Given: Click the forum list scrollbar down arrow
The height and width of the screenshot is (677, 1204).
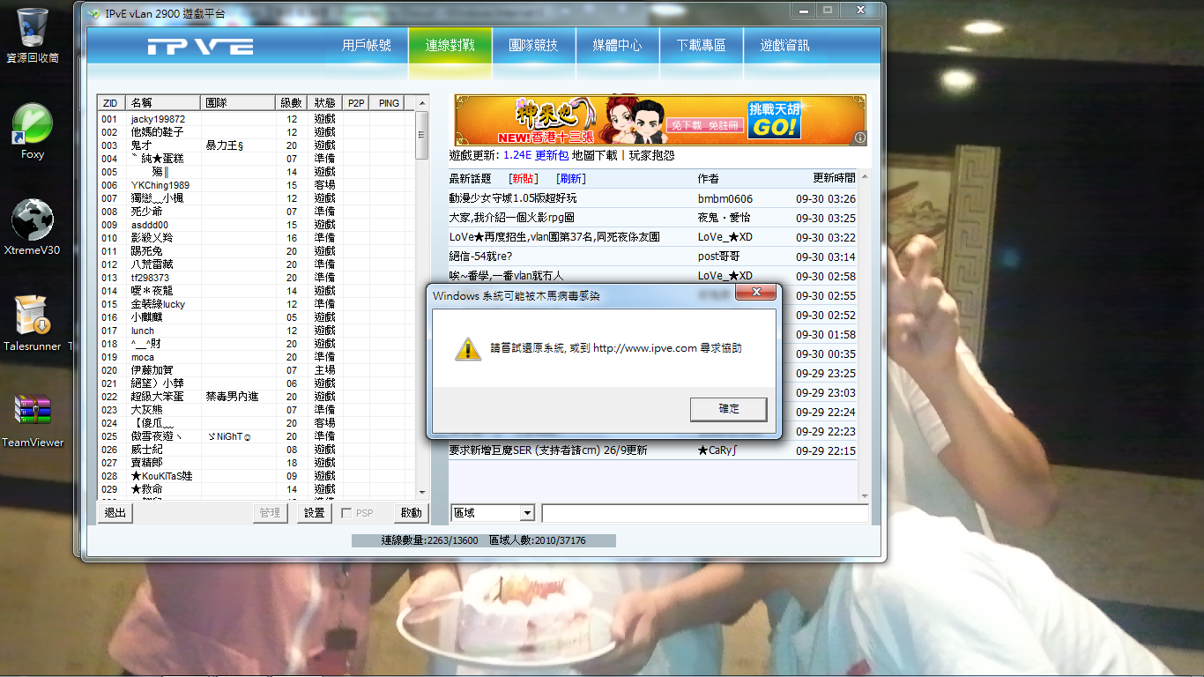Looking at the screenshot, I should pos(864,496).
